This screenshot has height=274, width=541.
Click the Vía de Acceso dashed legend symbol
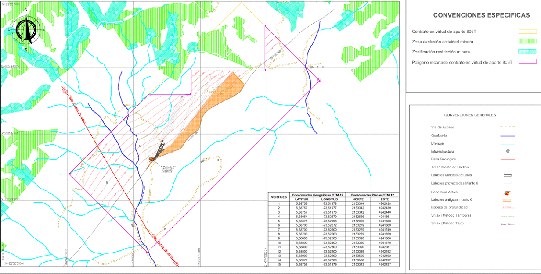point(507,127)
